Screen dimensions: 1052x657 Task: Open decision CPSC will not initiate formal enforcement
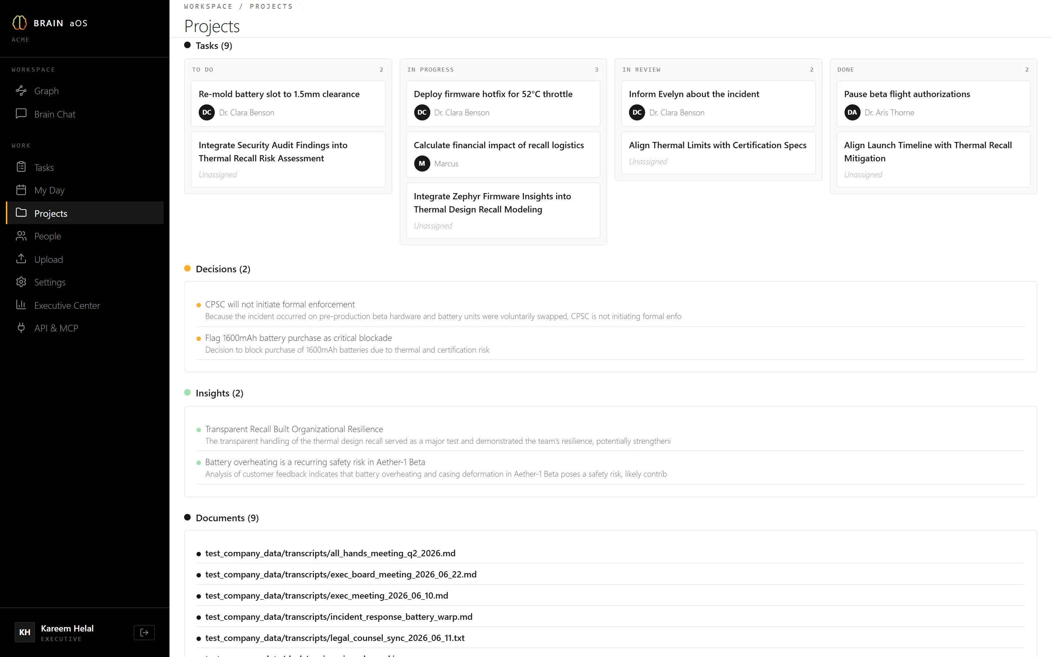(x=610, y=310)
